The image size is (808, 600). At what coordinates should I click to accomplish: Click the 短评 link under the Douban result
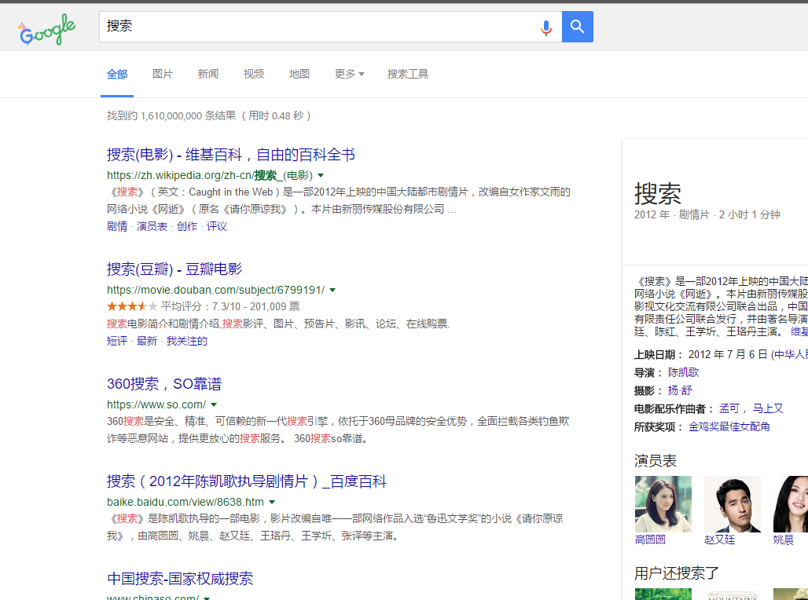coord(116,340)
